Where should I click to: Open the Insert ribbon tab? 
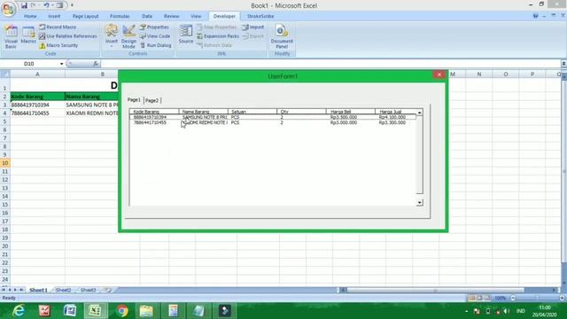[x=54, y=16]
